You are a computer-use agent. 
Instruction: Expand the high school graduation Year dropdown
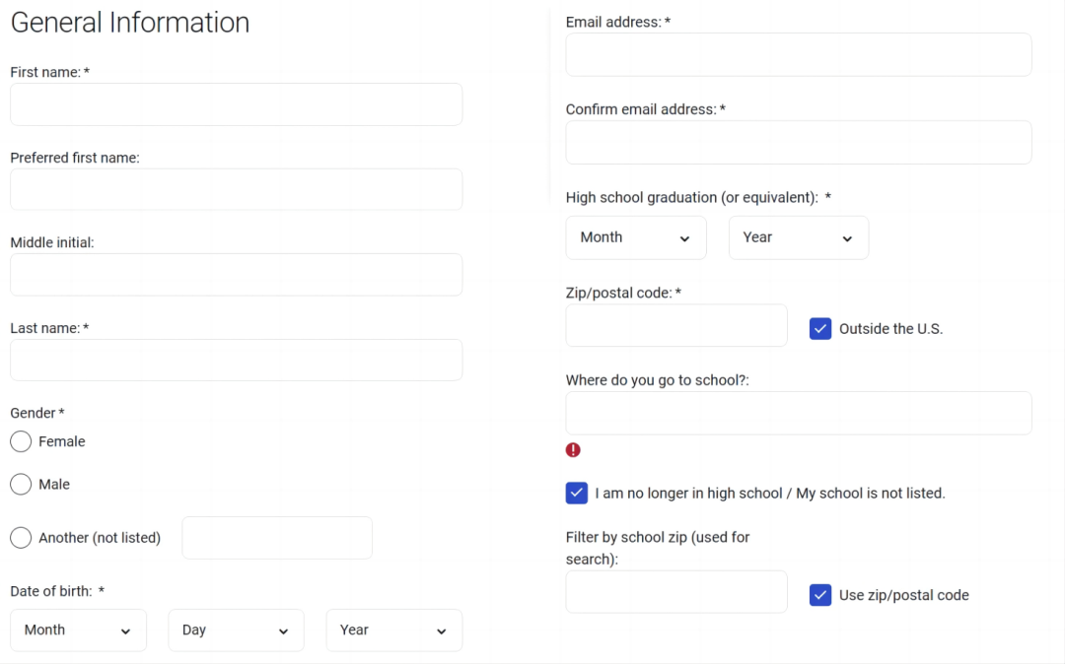(x=798, y=237)
